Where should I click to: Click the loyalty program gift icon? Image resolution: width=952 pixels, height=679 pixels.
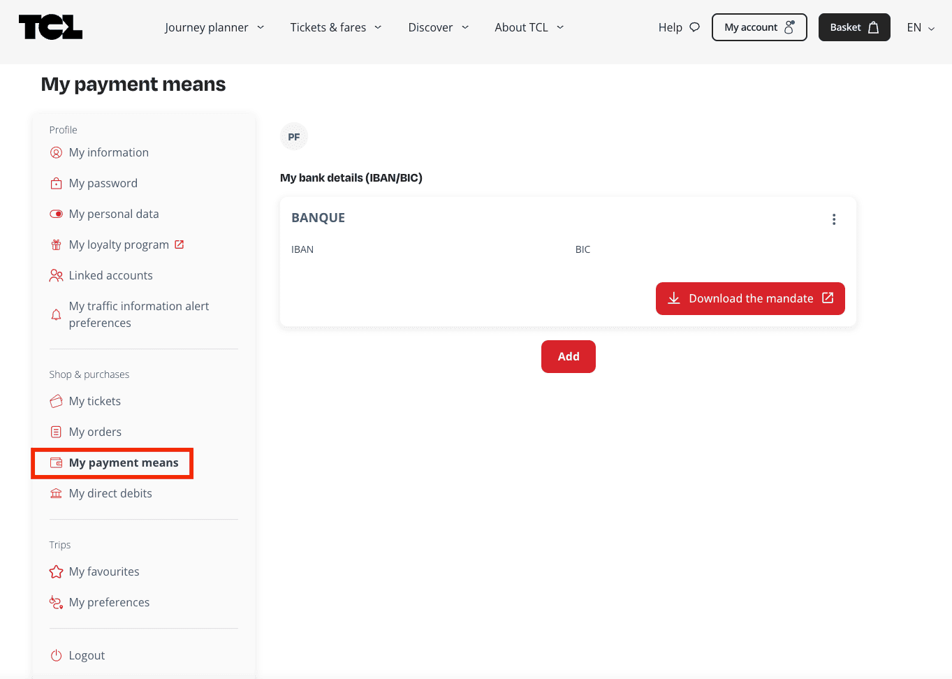(57, 244)
